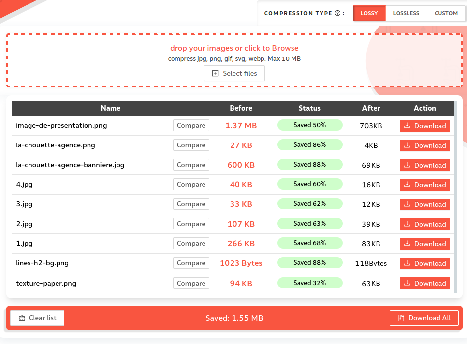Click the drop images Browse area text
This screenshot has width=467, height=344.
point(234,48)
